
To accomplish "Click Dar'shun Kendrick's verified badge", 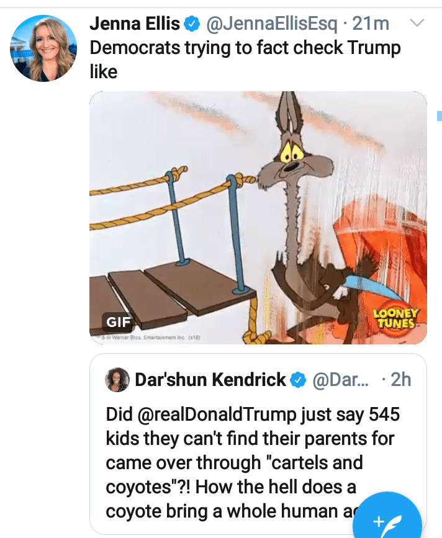I will [299, 379].
